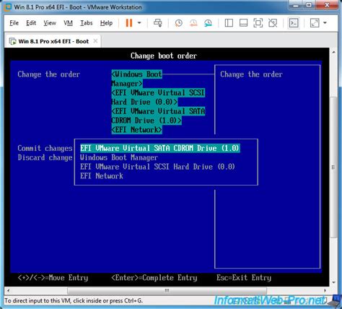
Task: Switch to Unity mode icon
Action: click(x=273, y=23)
